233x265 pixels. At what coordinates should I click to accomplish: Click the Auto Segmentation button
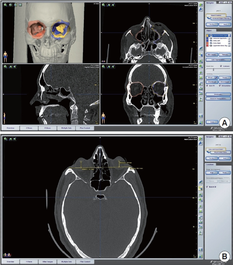[x=218, y=59]
